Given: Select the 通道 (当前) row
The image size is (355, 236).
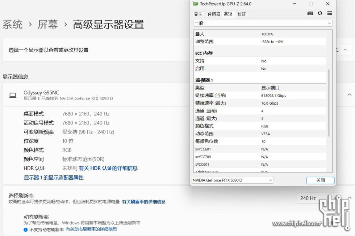Looking at the screenshot, I should pos(260,111).
